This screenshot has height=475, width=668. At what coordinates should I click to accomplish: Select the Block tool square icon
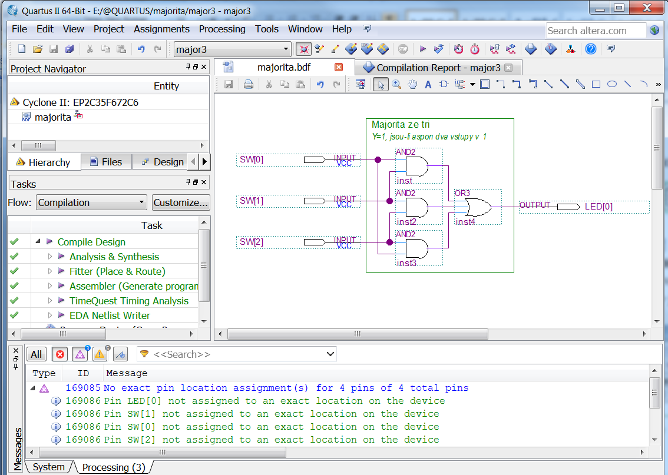click(x=485, y=84)
